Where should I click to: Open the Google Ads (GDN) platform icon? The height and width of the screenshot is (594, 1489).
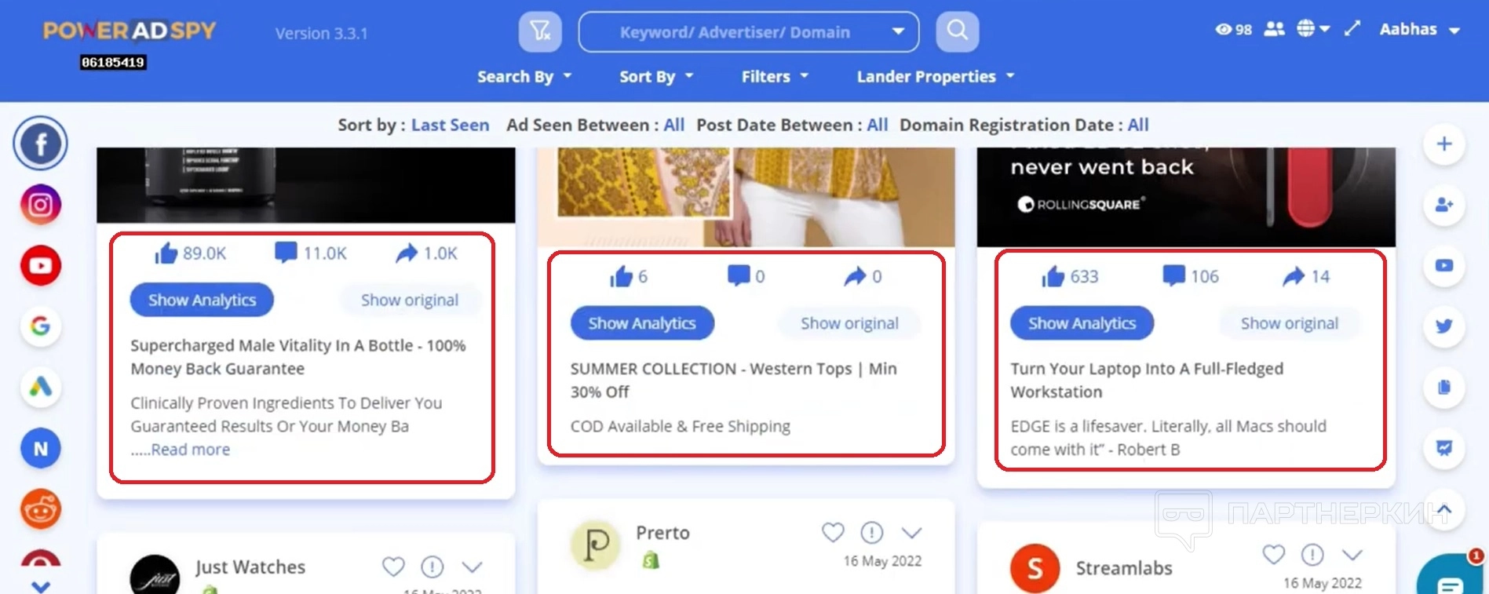click(x=40, y=387)
